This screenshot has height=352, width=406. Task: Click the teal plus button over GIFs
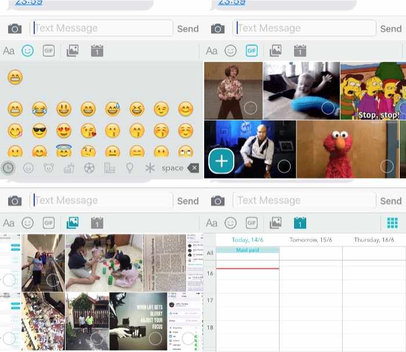point(221,161)
